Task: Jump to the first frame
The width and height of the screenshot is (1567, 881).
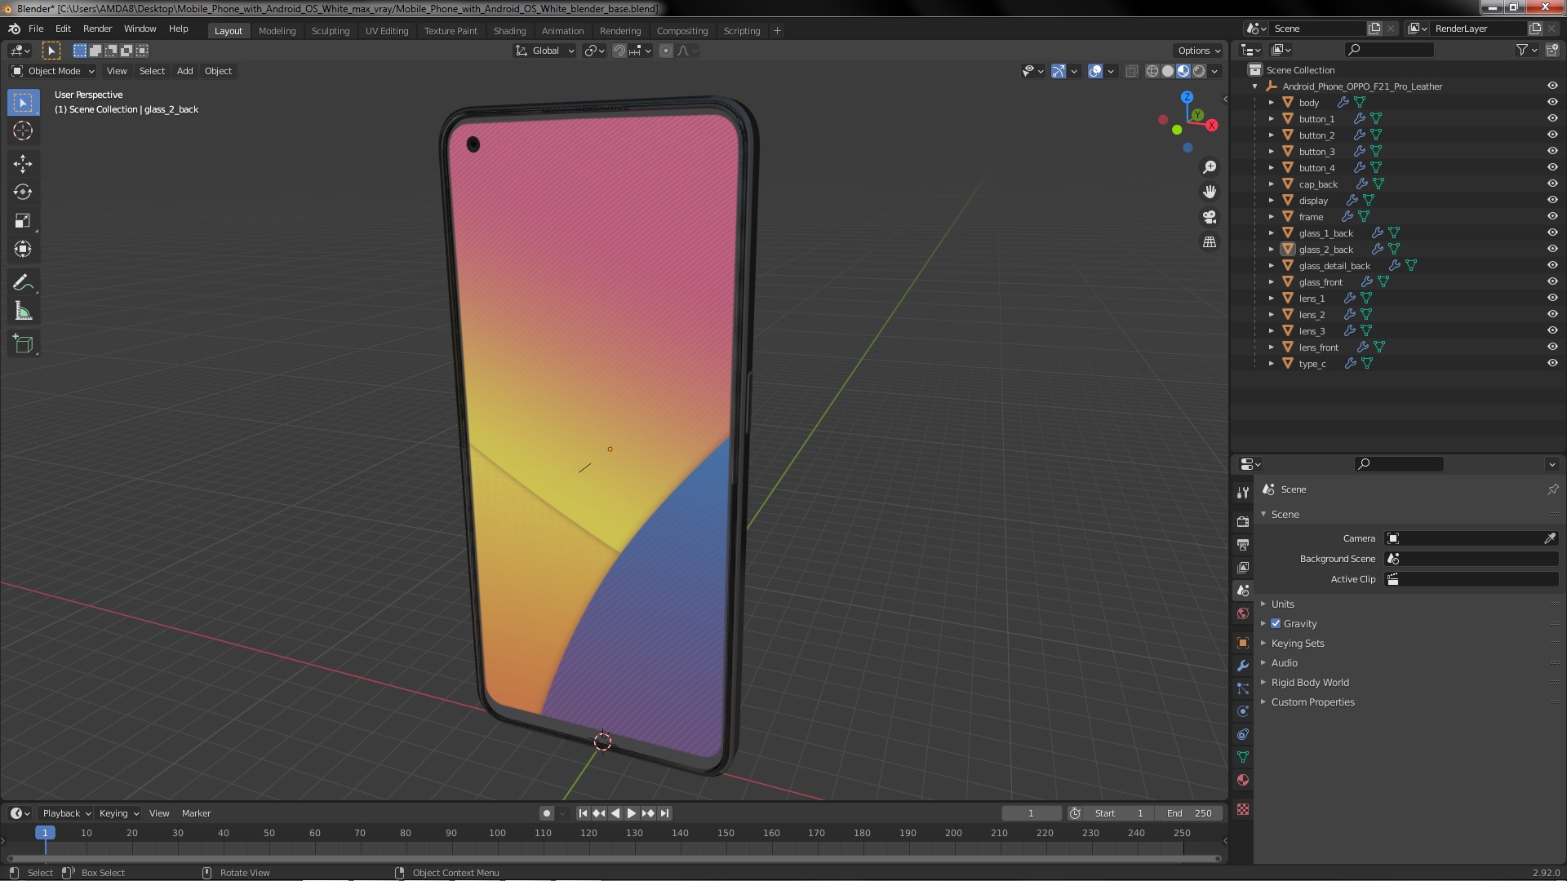Action: tap(583, 813)
